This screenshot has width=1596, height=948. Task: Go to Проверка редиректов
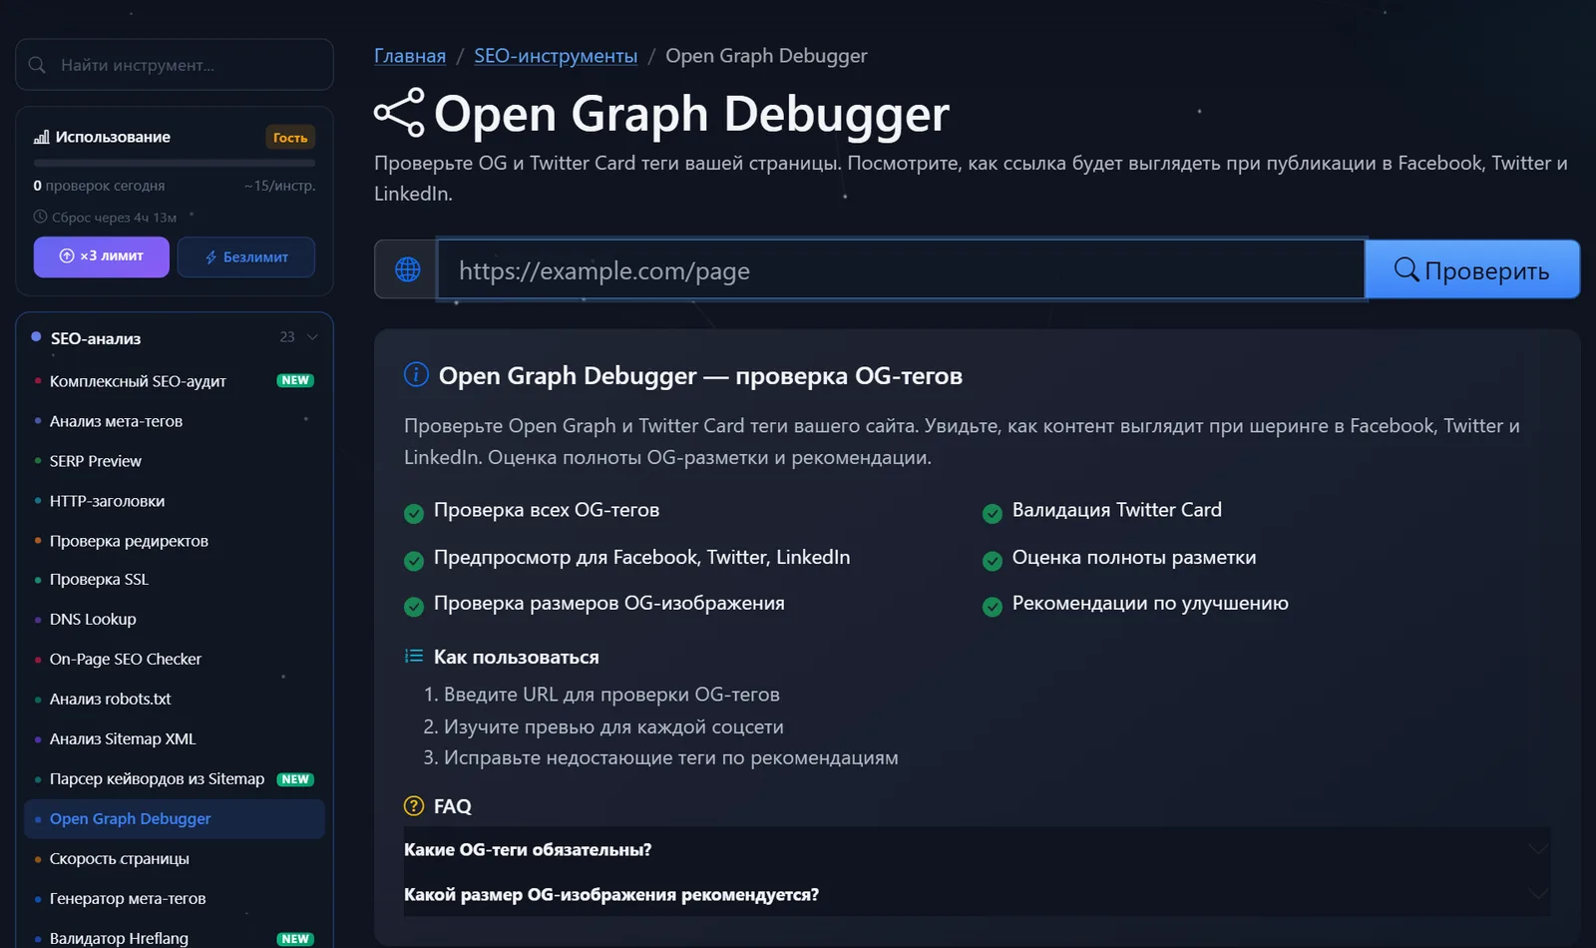click(x=175, y=541)
